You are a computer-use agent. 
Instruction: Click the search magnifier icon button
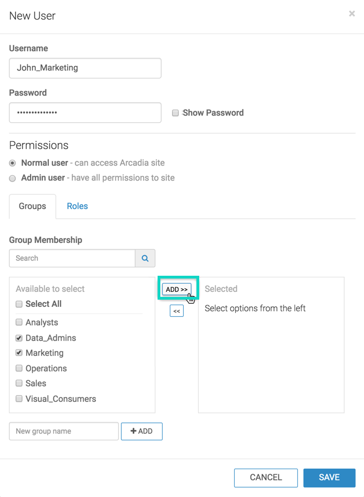145,258
